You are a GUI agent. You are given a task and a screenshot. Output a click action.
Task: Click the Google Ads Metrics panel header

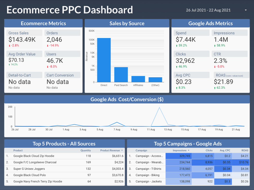click(211, 23)
